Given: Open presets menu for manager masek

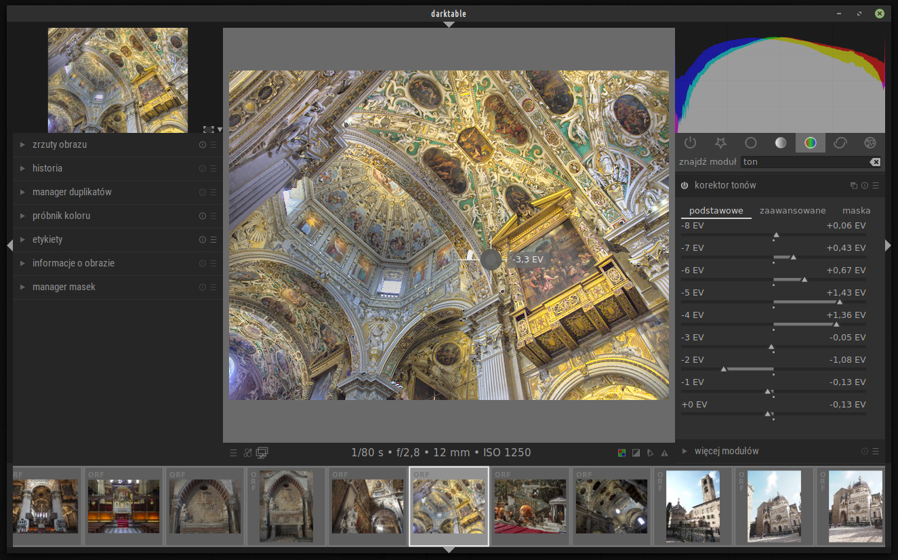Looking at the screenshot, I should point(213,287).
